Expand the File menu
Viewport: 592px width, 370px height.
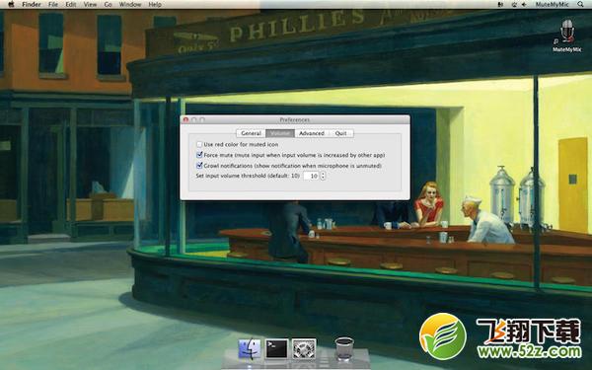click(53, 5)
